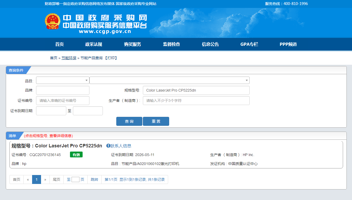Go to 政采法规 navigation item

pos(94,44)
